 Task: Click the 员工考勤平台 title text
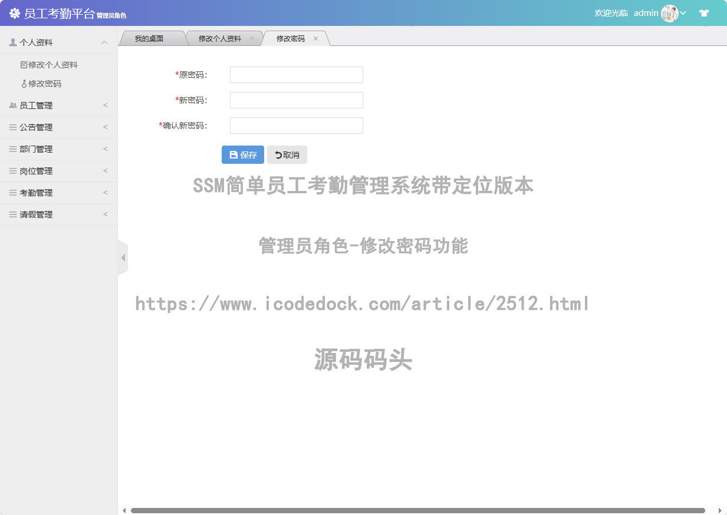[59, 14]
